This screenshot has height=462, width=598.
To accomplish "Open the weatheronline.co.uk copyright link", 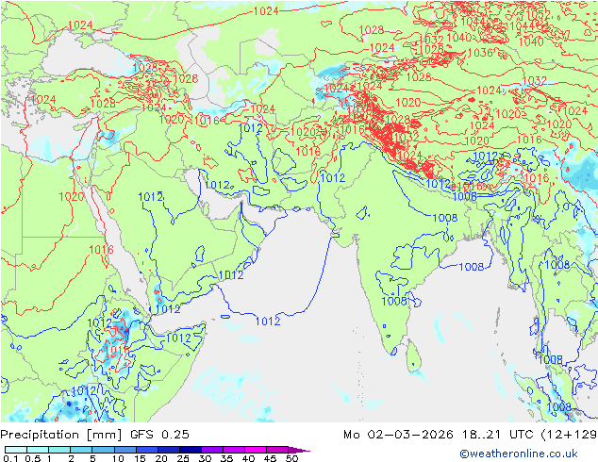I will pos(518,454).
